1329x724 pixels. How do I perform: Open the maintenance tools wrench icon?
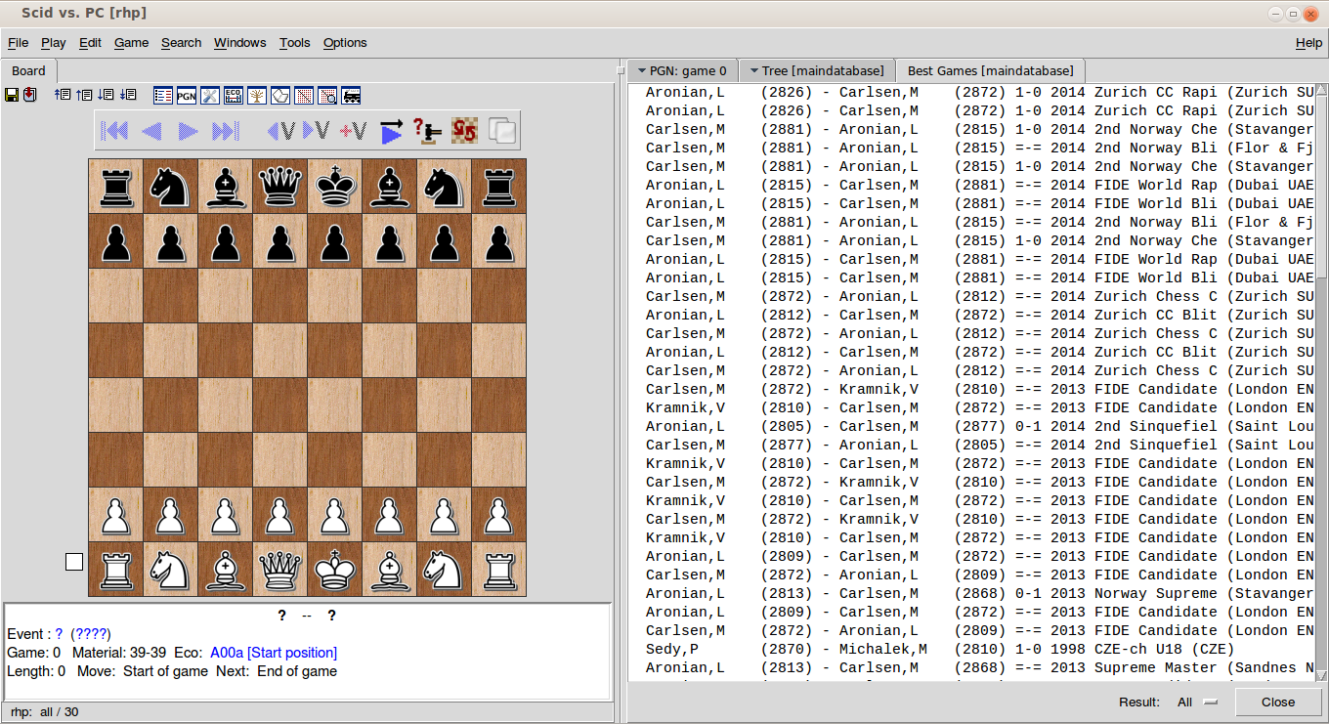210,96
